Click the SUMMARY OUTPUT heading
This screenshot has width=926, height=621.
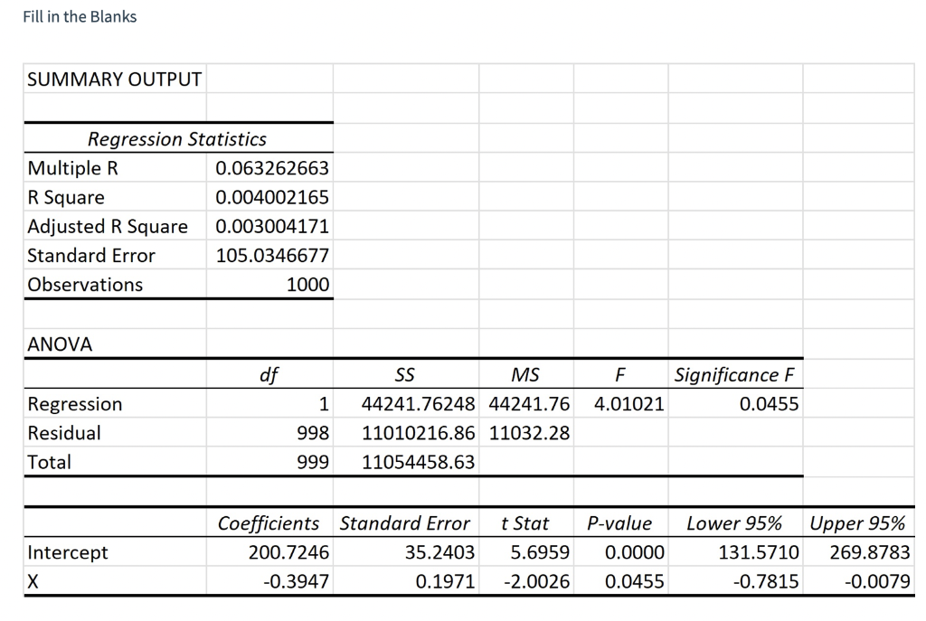coord(114,80)
